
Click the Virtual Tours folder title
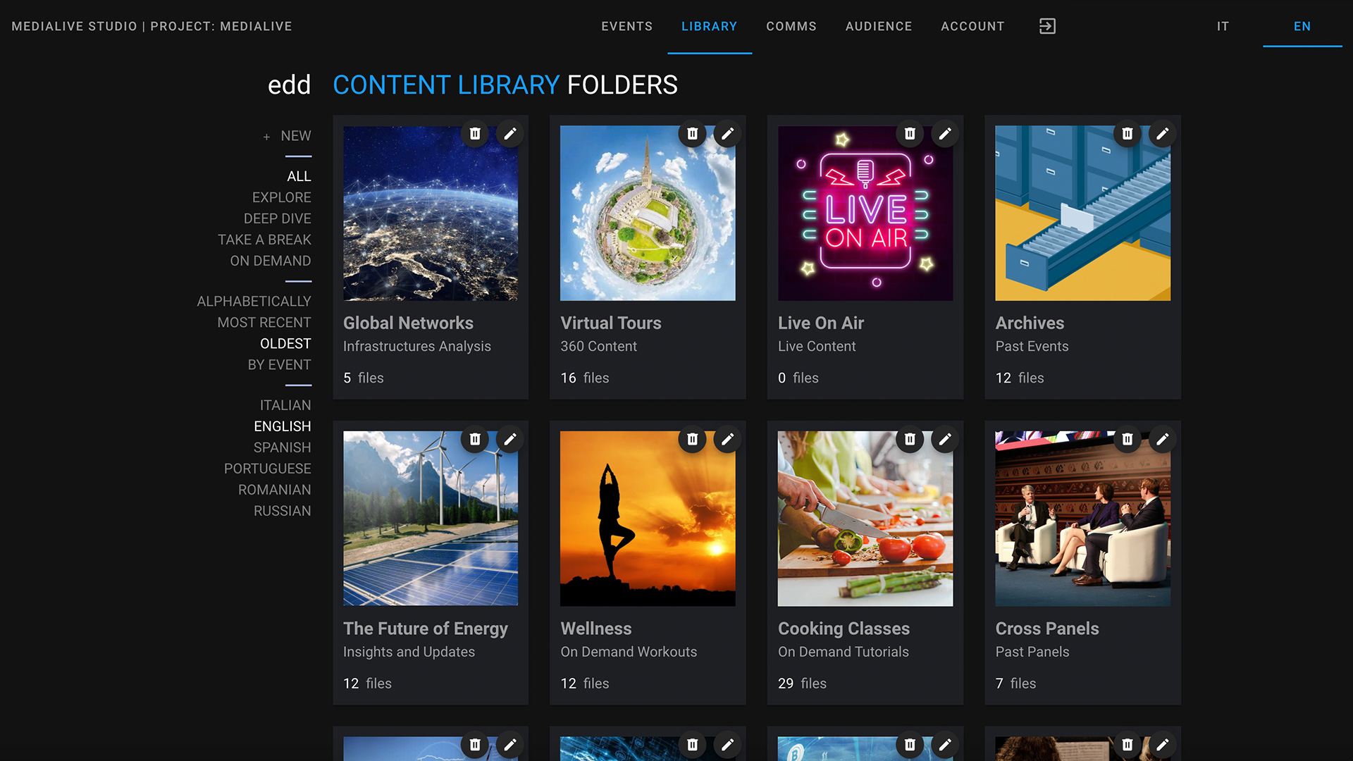(x=611, y=323)
